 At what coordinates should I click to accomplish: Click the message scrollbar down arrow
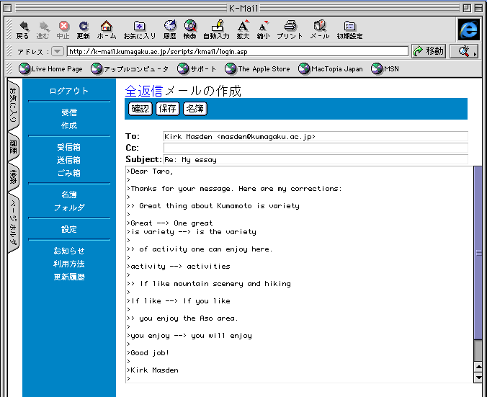(x=478, y=378)
